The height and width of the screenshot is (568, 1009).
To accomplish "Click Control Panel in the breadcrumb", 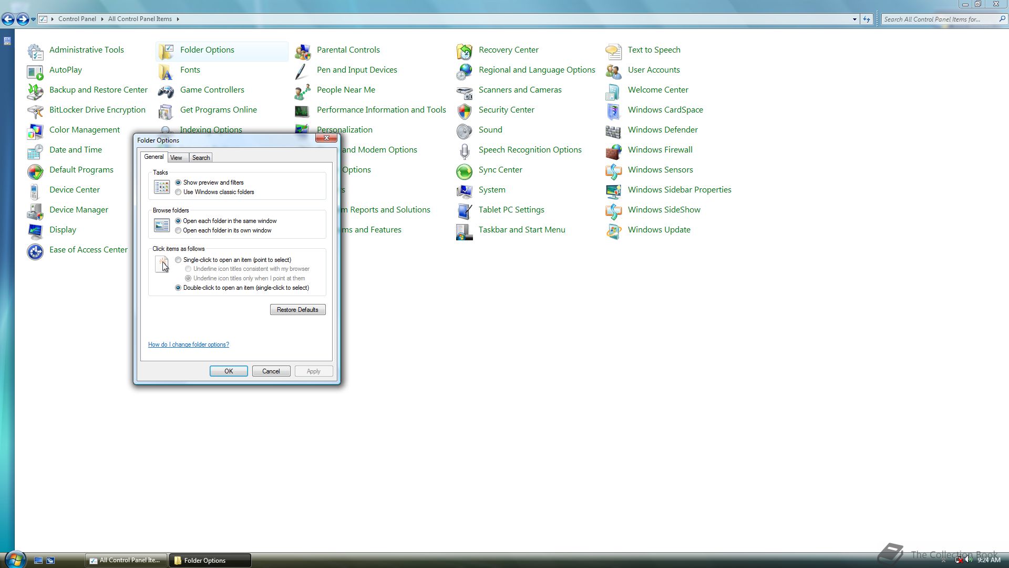I will 77,19.
